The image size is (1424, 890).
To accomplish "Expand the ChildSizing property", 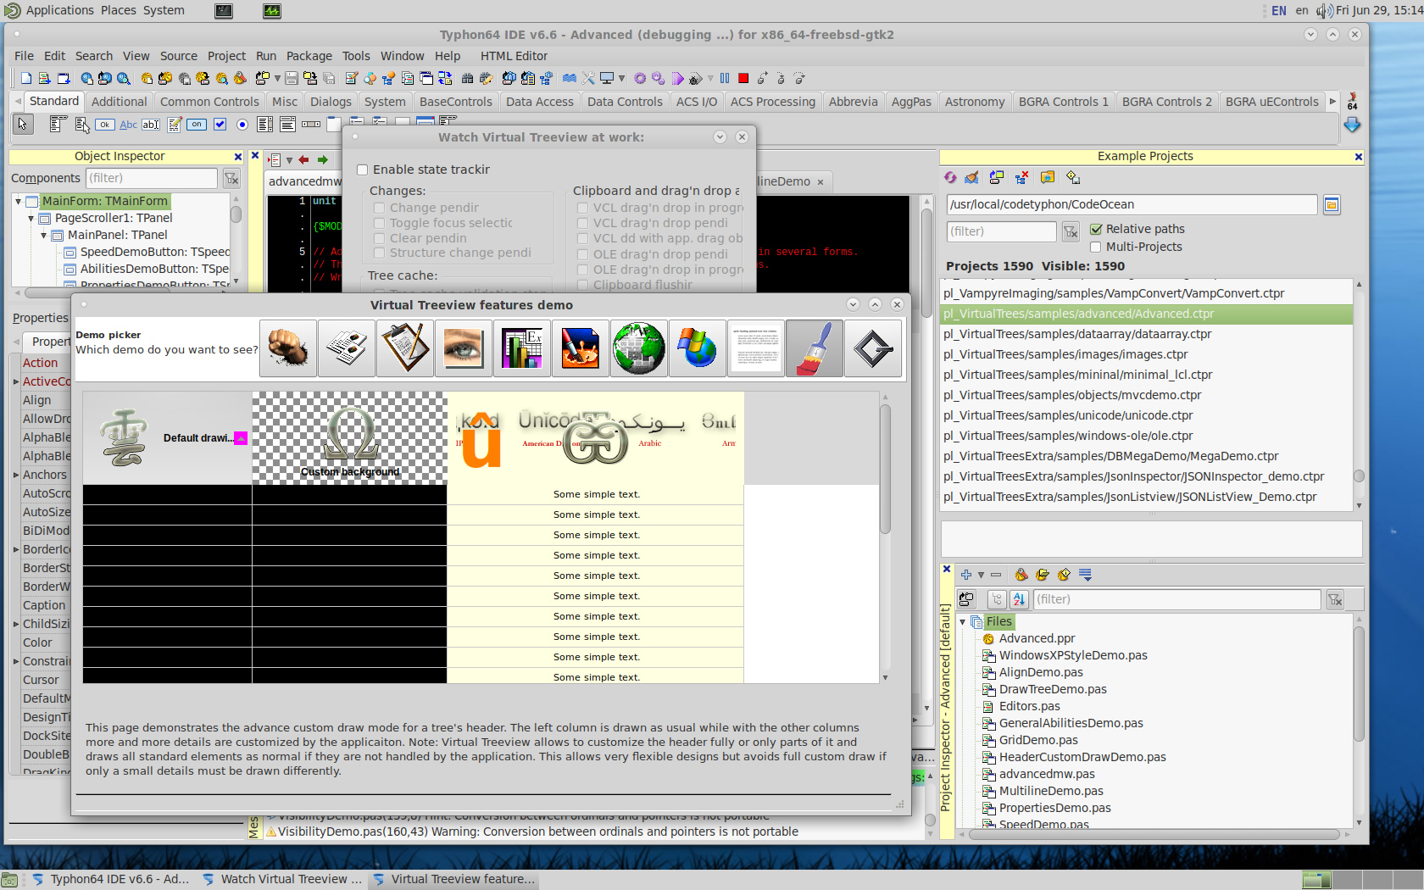I will (16, 624).
